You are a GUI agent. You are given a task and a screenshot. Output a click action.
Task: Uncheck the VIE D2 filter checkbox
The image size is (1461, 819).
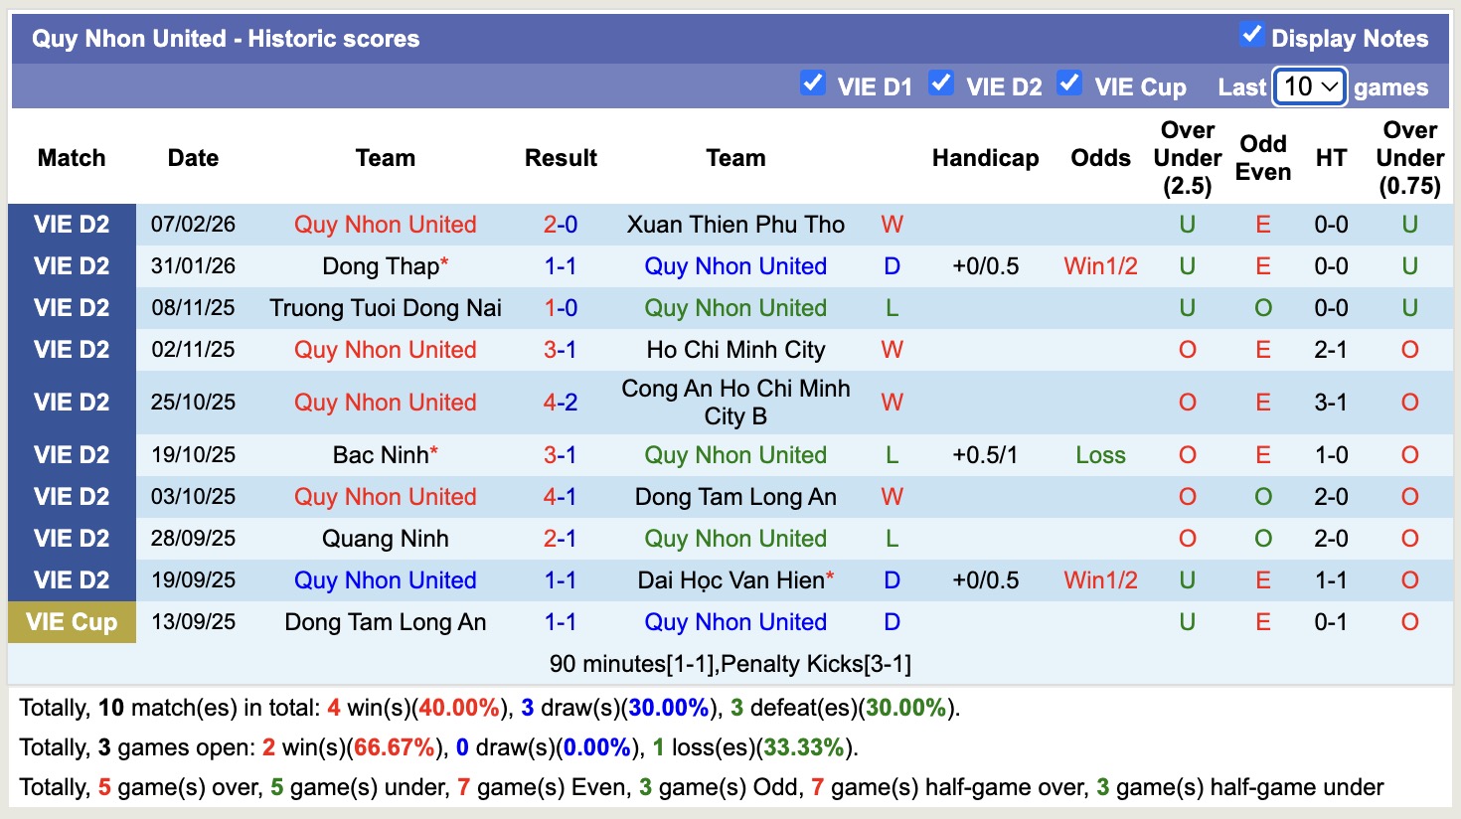click(x=942, y=85)
